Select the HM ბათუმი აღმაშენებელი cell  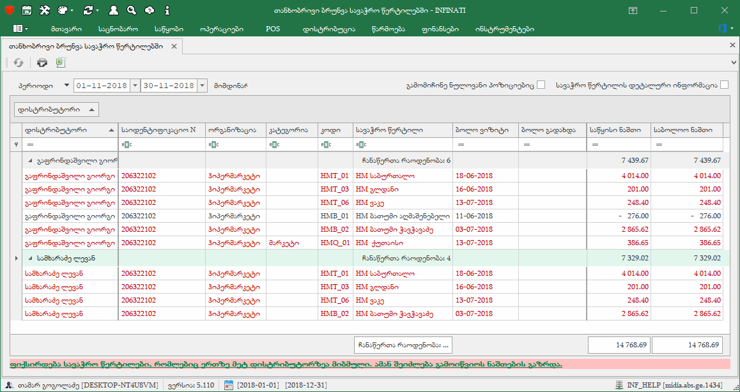point(403,216)
